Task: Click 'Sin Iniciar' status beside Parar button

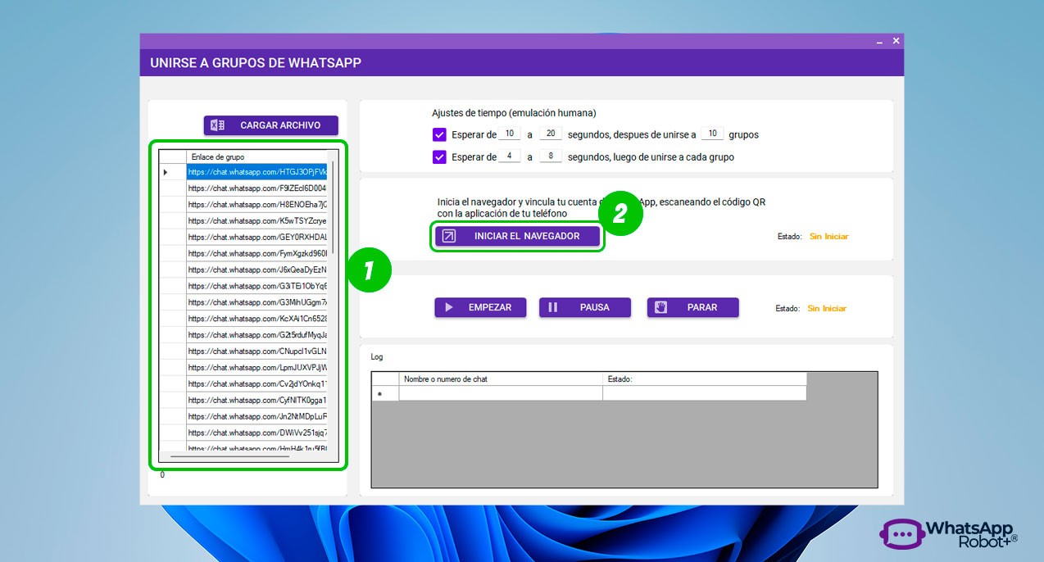Action: click(x=827, y=308)
